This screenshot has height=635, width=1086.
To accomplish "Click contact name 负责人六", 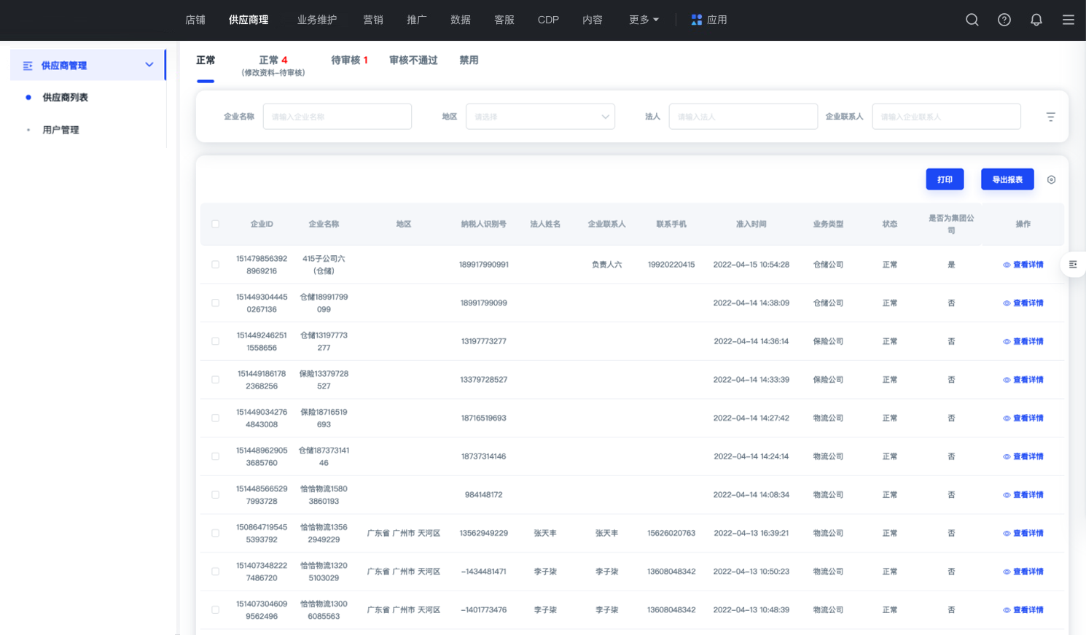I will [606, 265].
